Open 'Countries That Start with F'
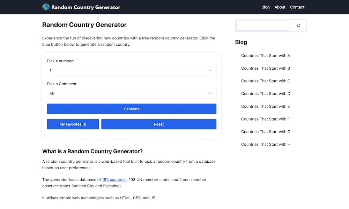The width and height of the screenshot is (349, 209). tap(266, 119)
